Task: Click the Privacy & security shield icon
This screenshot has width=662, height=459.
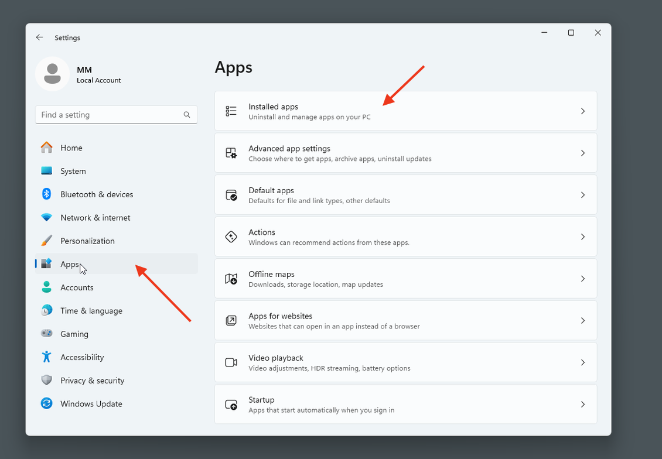Action: coord(46,380)
